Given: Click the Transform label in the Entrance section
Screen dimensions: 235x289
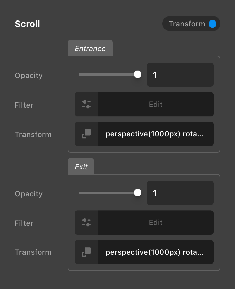Looking at the screenshot, I should coord(33,134).
